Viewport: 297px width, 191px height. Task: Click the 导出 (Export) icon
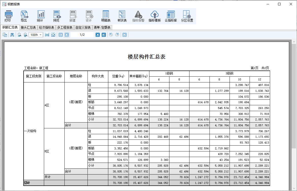24,16
